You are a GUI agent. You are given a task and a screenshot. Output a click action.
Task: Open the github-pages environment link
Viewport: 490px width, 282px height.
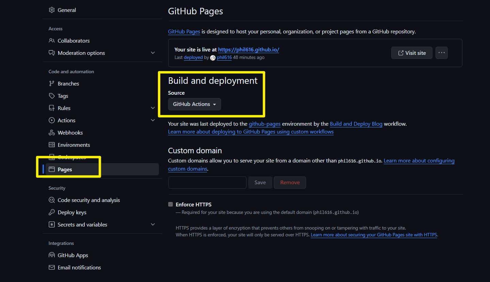(265, 124)
